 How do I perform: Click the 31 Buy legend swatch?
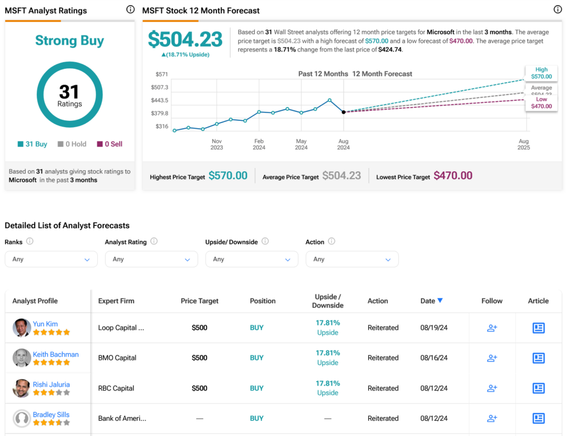pyautogui.click(x=21, y=144)
